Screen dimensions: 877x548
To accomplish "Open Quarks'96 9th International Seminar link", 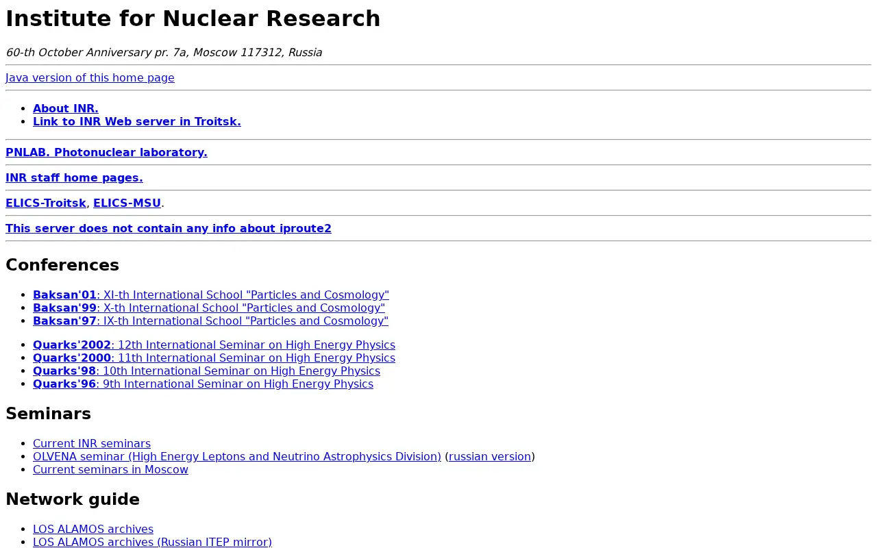I will pos(203,384).
